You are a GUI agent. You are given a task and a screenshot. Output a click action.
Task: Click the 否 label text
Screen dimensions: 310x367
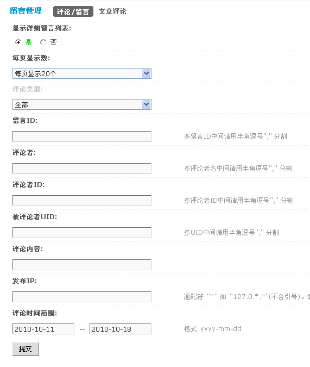click(54, 42)
